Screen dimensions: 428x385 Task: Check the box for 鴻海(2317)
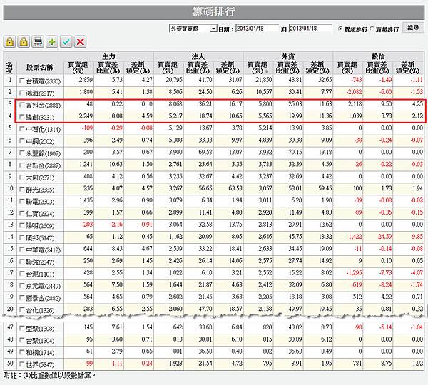(x=22, y=93)
